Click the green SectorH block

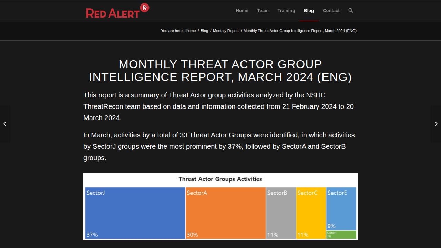341,235
